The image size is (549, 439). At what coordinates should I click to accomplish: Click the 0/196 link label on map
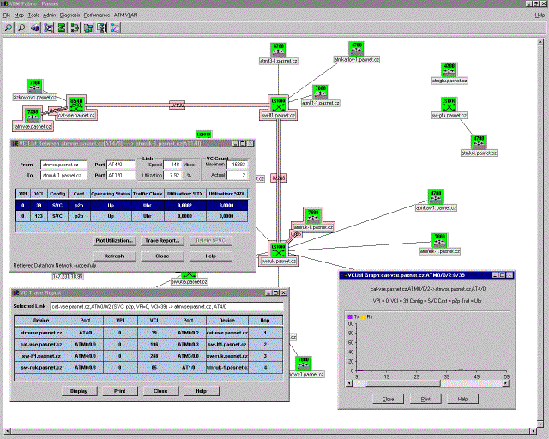(x=178, y=105)
